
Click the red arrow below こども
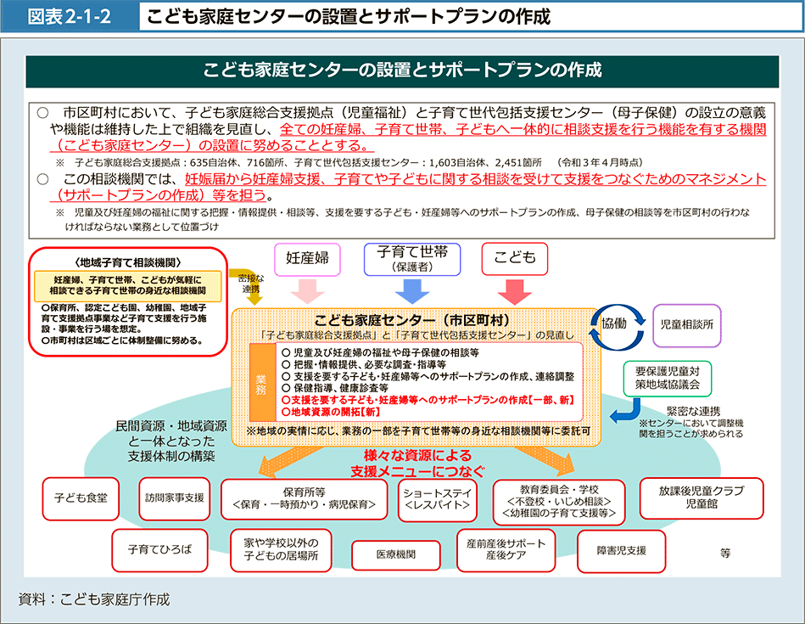[x=514, y=291]
